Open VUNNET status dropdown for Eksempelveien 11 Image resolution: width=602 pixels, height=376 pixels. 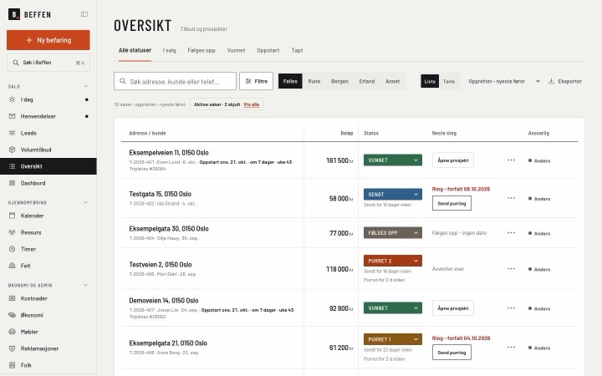(393, 160)
